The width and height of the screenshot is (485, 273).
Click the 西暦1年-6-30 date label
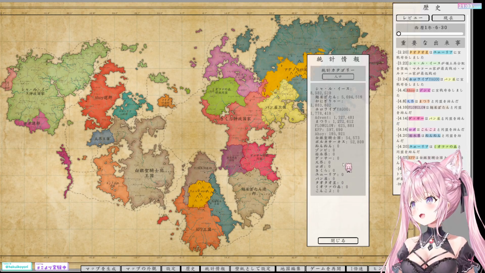coord(431,28)
